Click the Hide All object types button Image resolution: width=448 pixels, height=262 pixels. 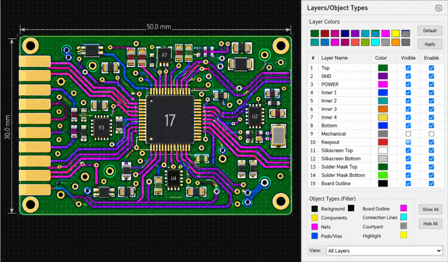[x=430, y=224]
